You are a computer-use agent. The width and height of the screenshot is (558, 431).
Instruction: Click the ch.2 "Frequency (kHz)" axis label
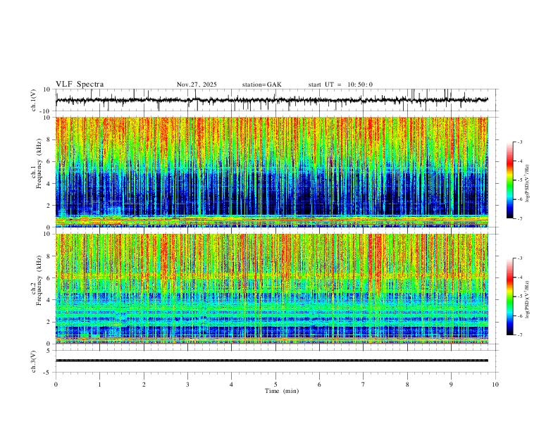point(39,280)
